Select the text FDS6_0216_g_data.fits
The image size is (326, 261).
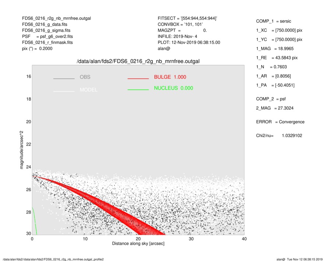coord(45,24)
